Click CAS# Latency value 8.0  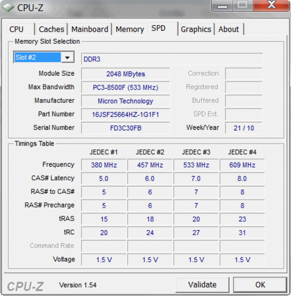tap(242, 179)
